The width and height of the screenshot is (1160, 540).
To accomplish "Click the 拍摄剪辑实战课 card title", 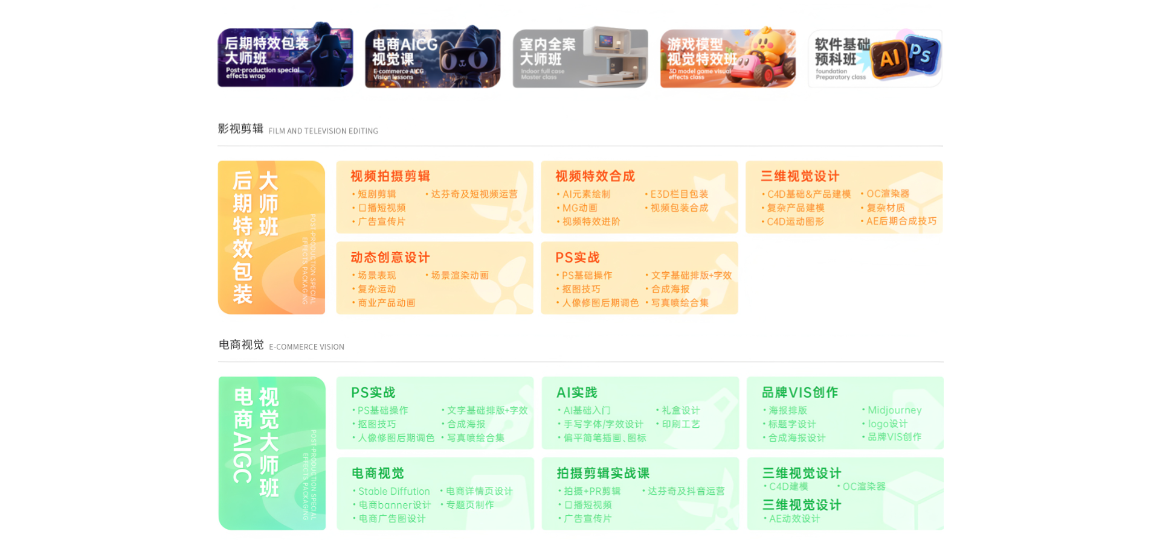I will [x=603, y=474].
